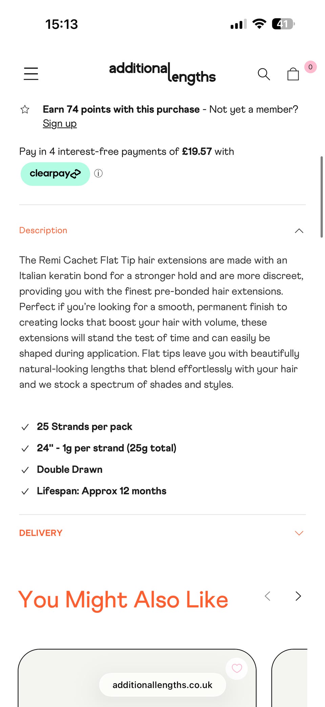Add product to wishlist heart

[237, 668]
